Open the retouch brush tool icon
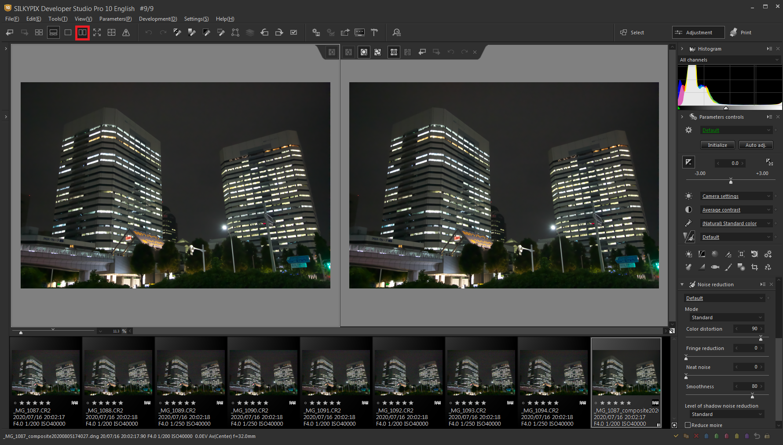The height and width of the screenshot is (445, 783). (728, 267)
